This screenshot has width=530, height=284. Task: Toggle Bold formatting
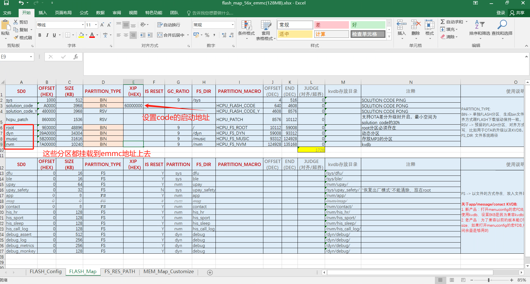coord(40,35)
